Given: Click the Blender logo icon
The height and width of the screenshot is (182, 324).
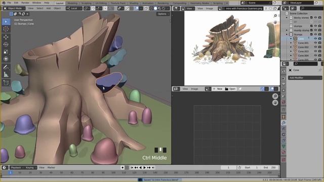Looking at the screenshot, I should [x=4, y=3].
